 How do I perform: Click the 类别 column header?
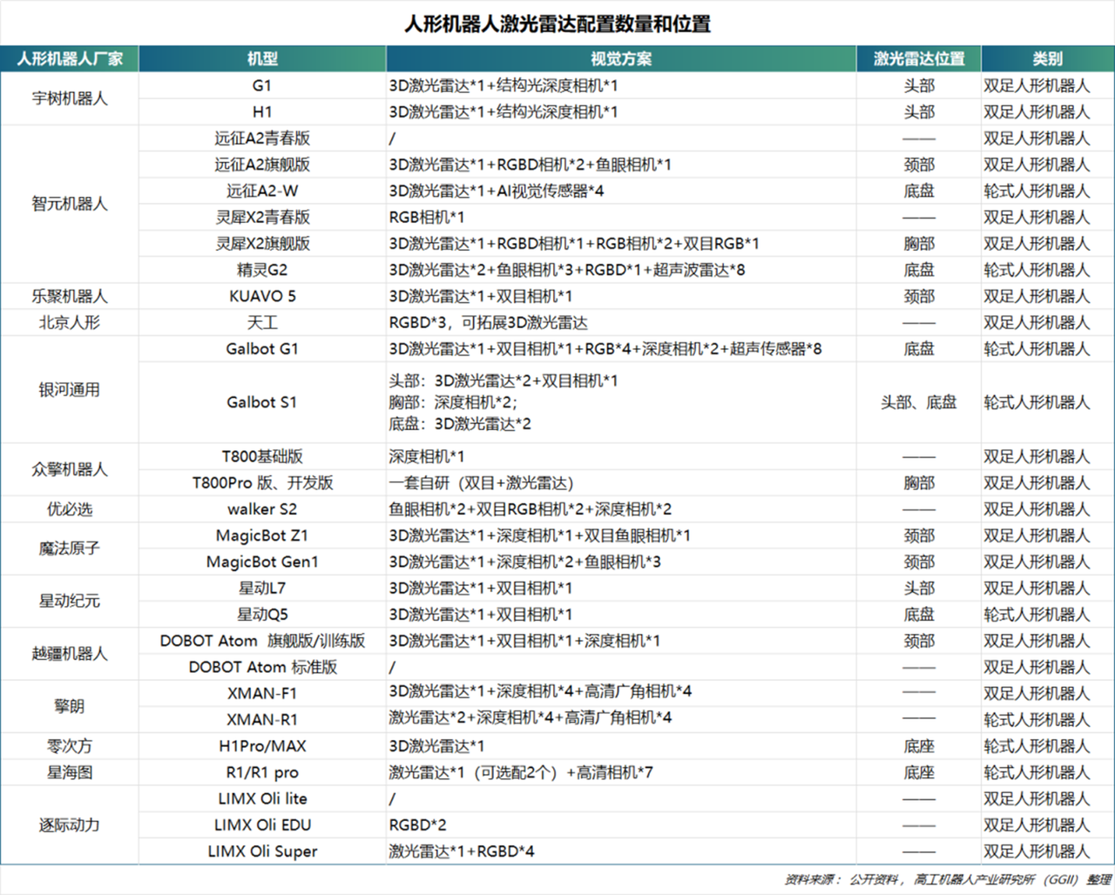coord(1046,59)
